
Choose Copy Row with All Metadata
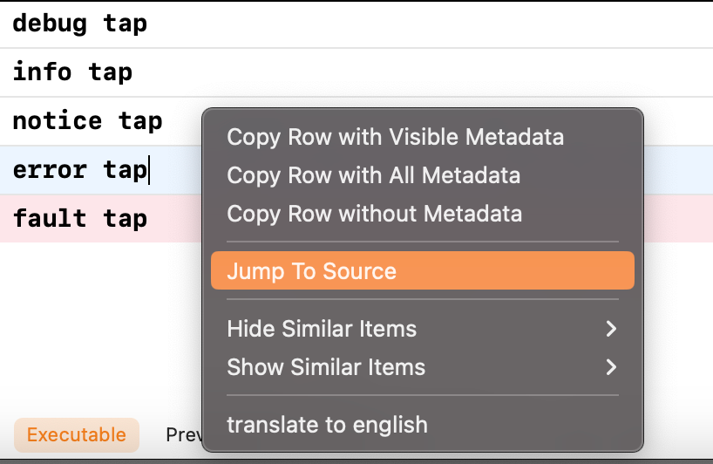click(x=373, y=175)
